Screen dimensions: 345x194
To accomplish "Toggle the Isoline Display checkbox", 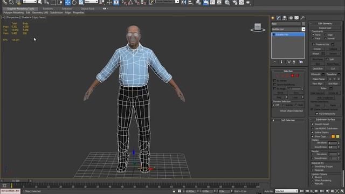I will tap(313, 133).
